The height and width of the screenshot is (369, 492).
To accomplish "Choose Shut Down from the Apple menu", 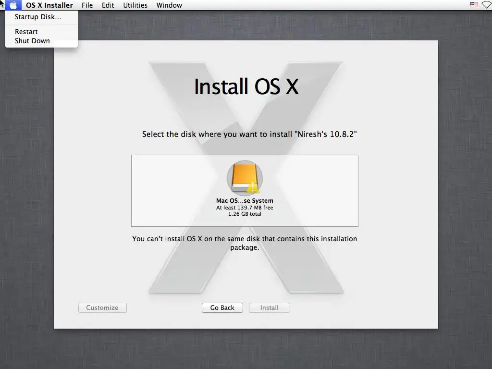I will click(x=41, y=41).
